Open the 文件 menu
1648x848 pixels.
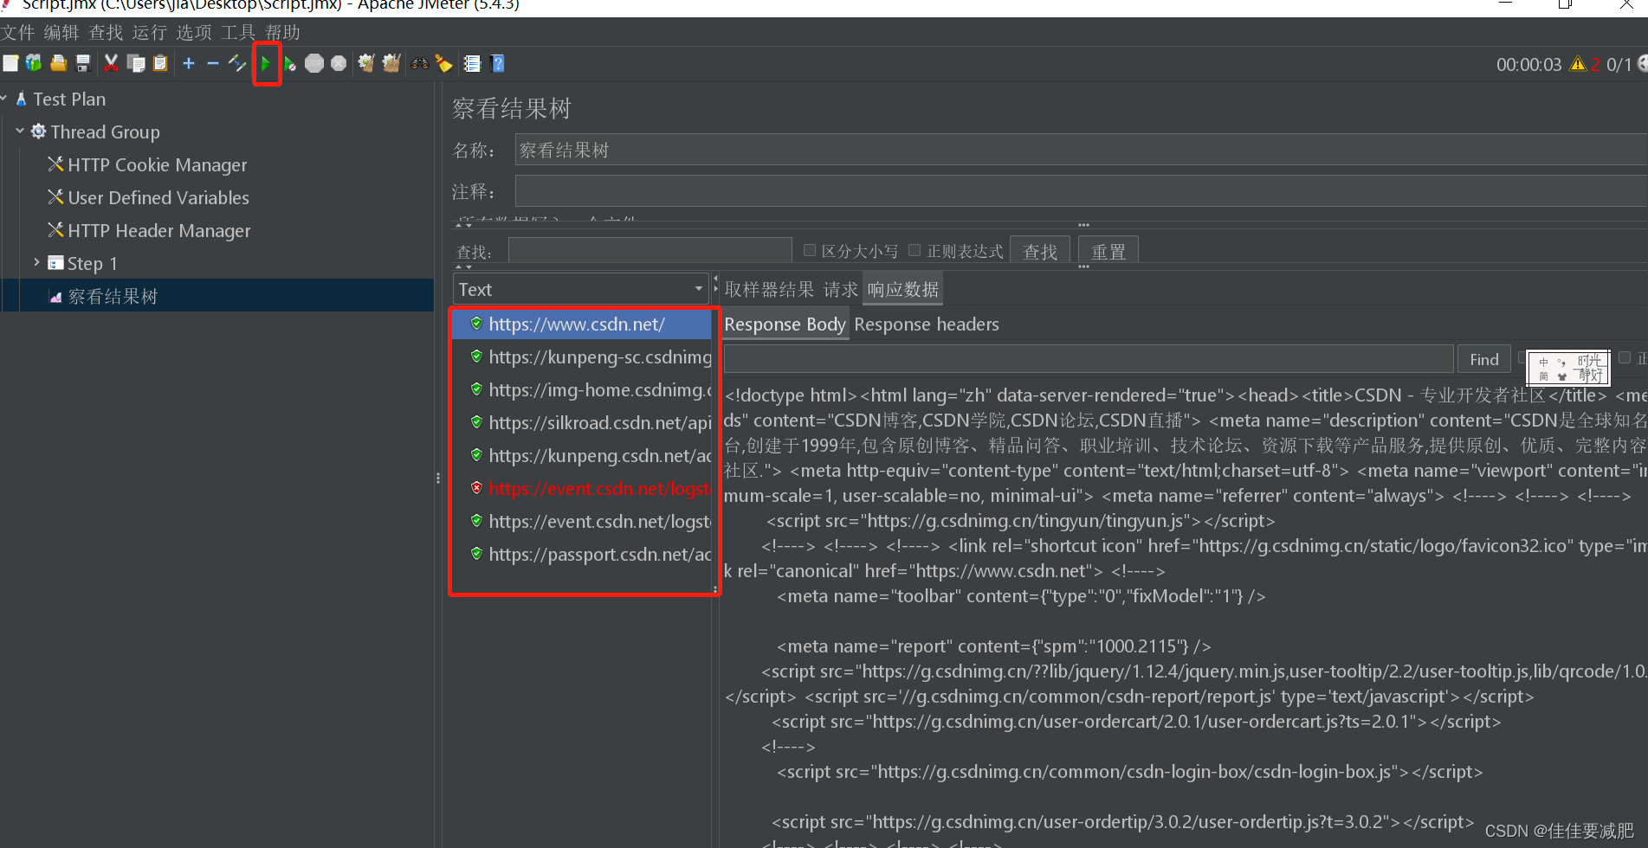[17, 32]
